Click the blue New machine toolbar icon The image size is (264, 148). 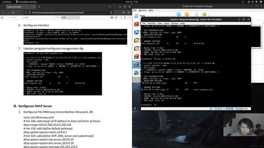179,14
